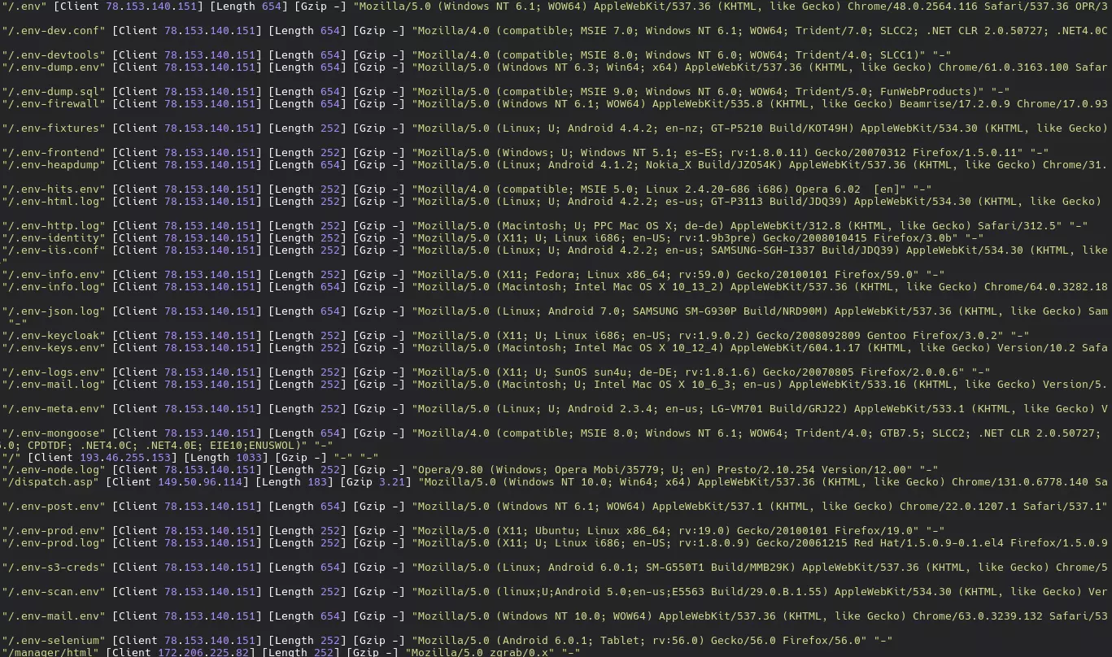Screen dimensions: 1112x657
Task: Click the "/.env-iis.conf" request path
Action: point(53,250)
